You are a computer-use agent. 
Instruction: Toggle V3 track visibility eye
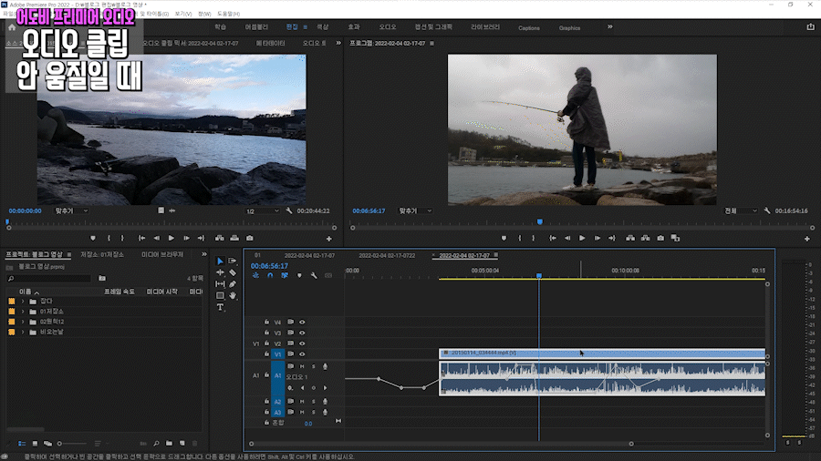tap(302, 333)
